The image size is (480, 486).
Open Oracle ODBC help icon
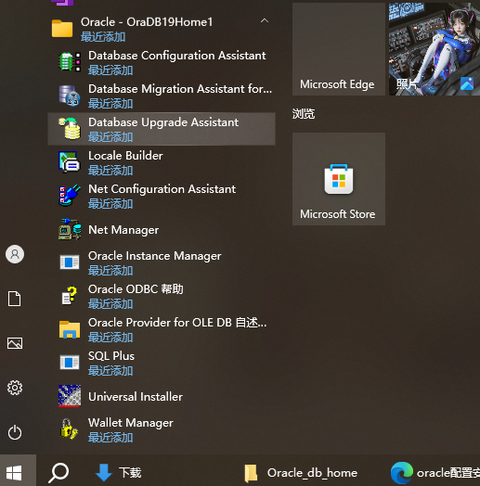(x=70, y=296)
